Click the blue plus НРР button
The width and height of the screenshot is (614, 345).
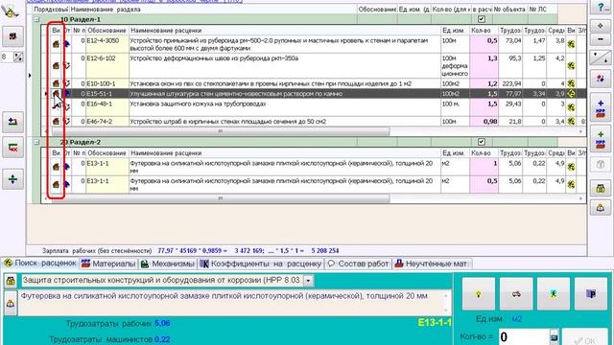[601, 108]
